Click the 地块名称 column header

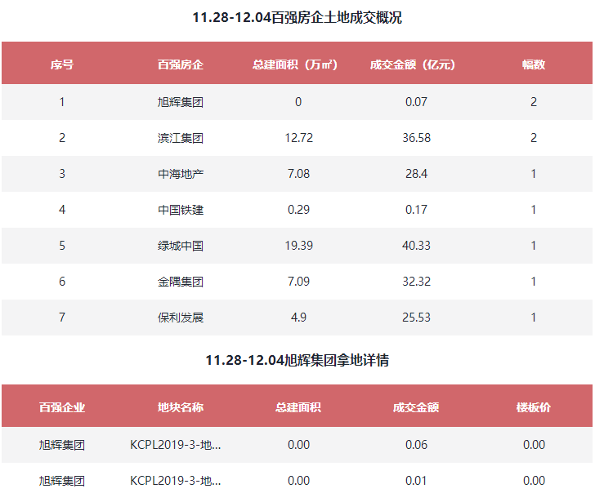coord(180,407)
